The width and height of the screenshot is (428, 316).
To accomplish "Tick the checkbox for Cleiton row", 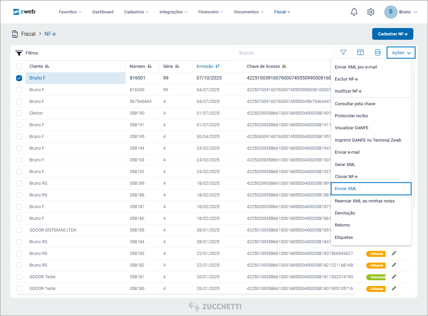I will point(19,113).
